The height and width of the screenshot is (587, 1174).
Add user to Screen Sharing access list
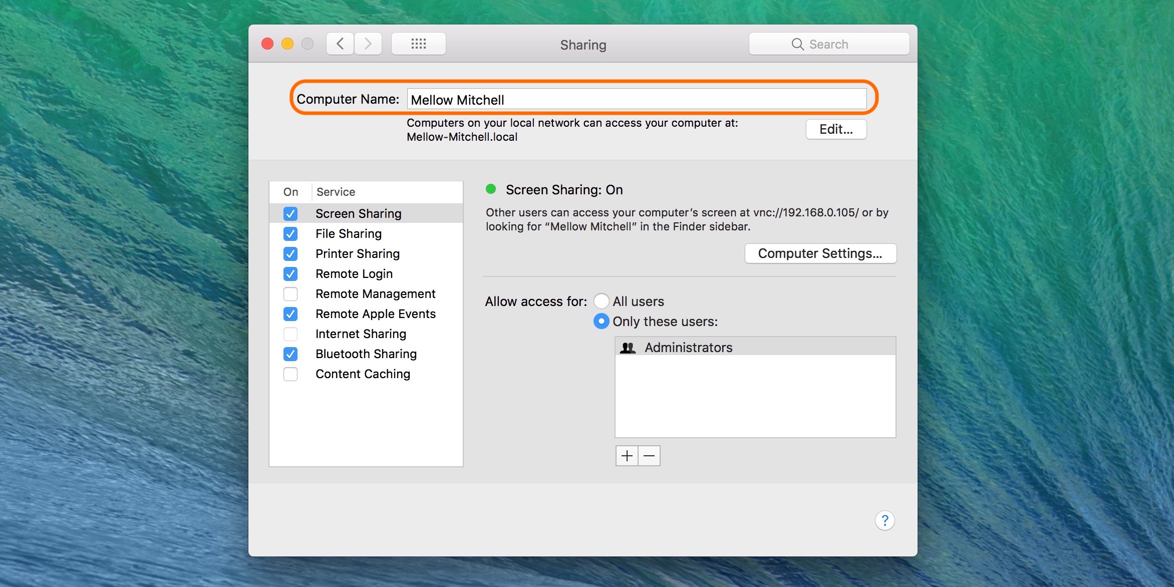(x=628, y=456)
